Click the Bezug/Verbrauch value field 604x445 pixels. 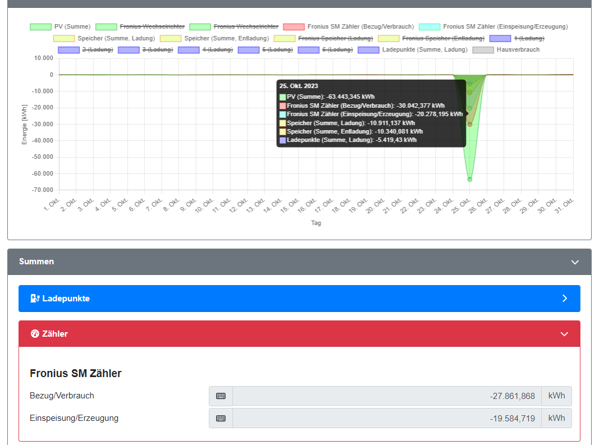click(387, 396)
